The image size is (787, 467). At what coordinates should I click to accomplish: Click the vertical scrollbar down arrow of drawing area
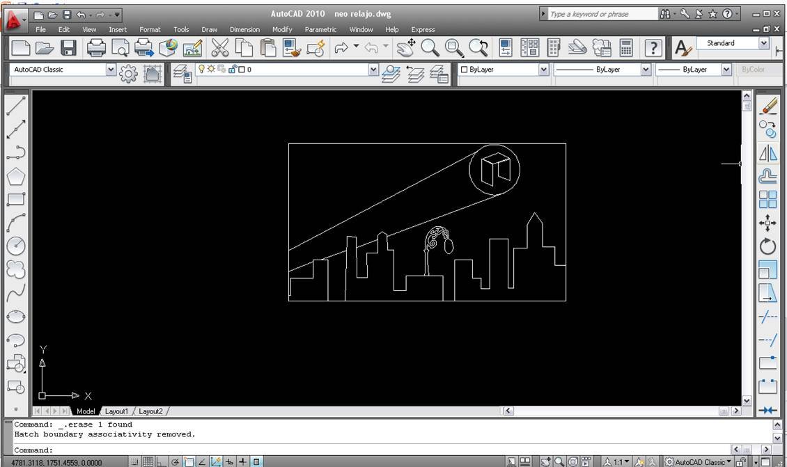pyautogui.click(x=747, y=400)
